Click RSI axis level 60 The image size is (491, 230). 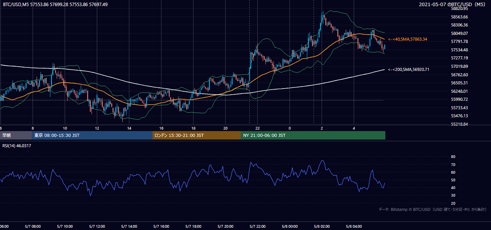click(453, 172)
